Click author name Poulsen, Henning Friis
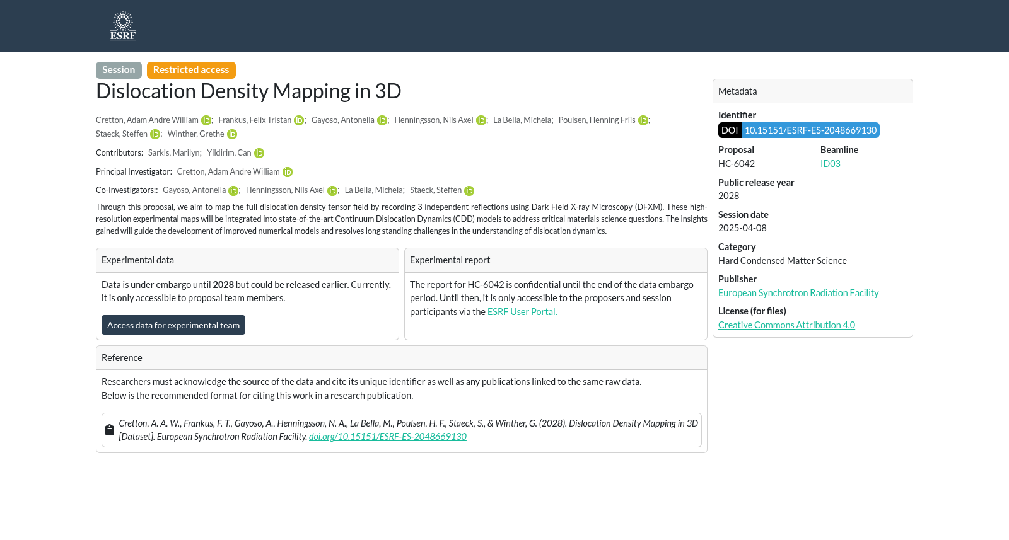 [597, 120]
